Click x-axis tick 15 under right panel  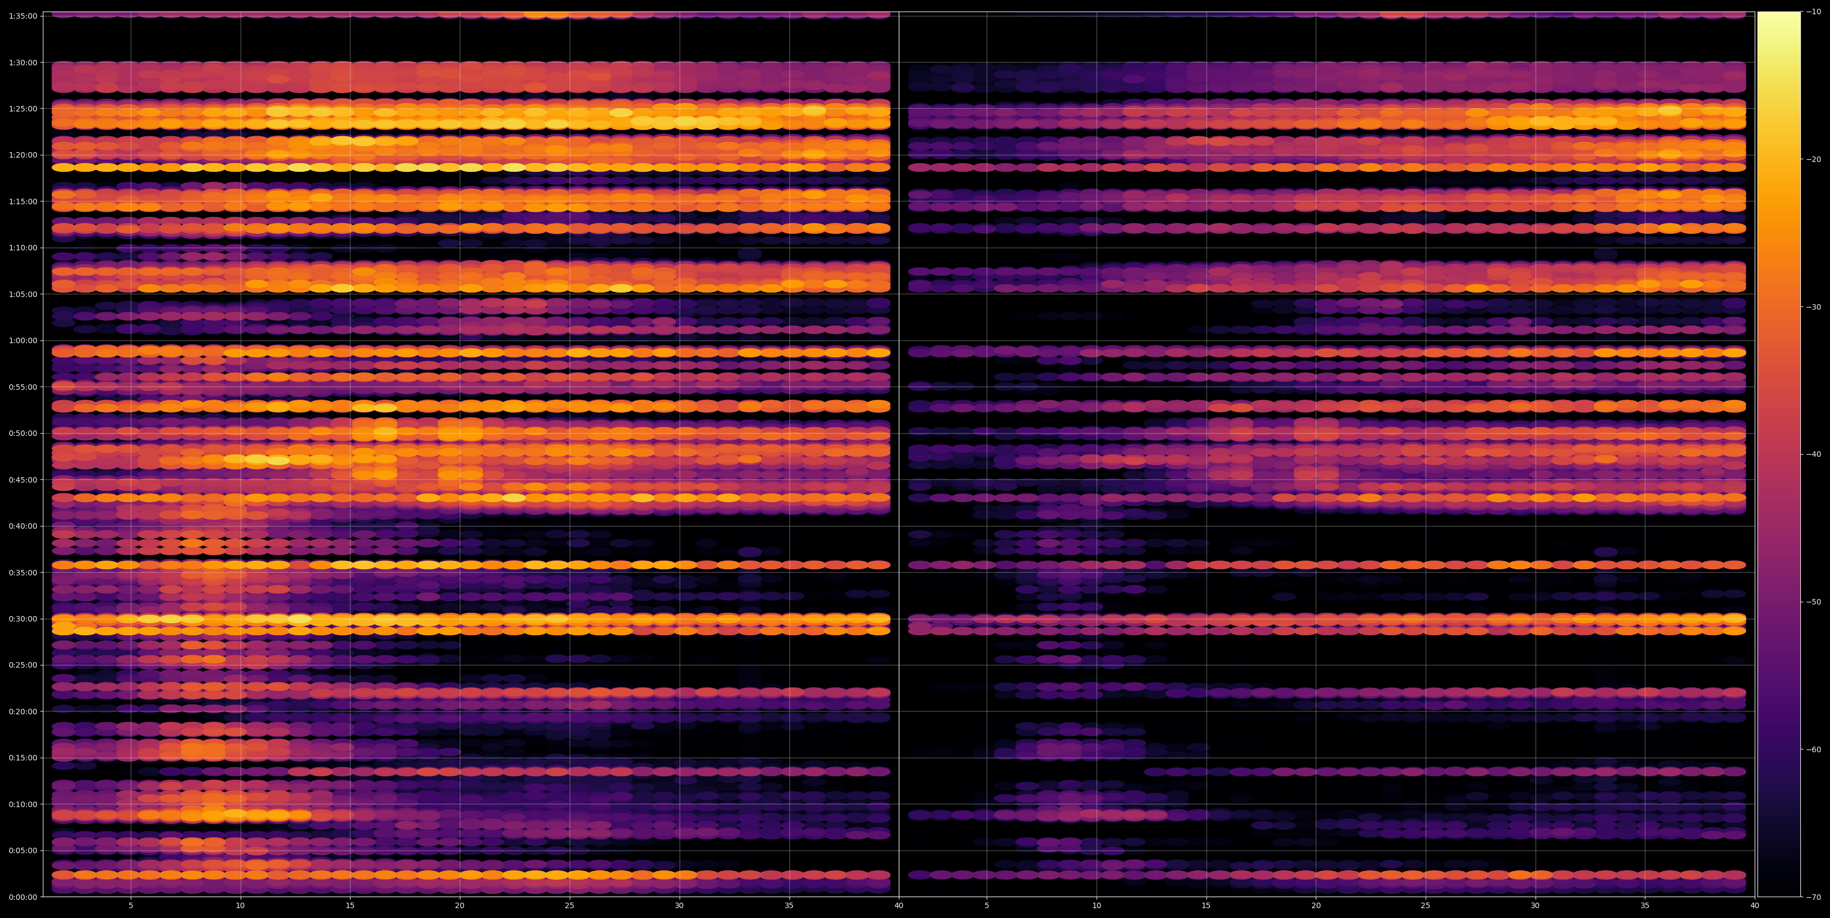click(x=1206, y=906)
